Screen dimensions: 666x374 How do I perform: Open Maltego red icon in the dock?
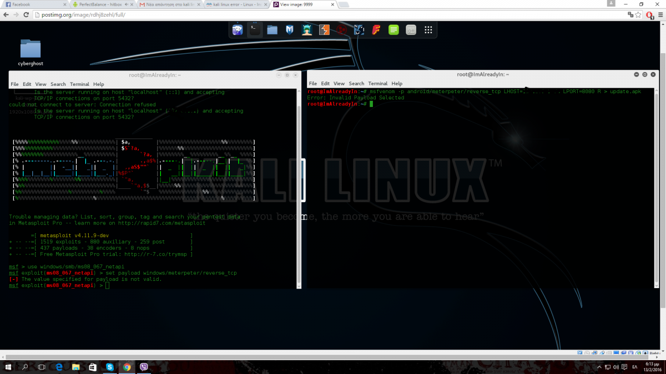click(x=342, y=30)
